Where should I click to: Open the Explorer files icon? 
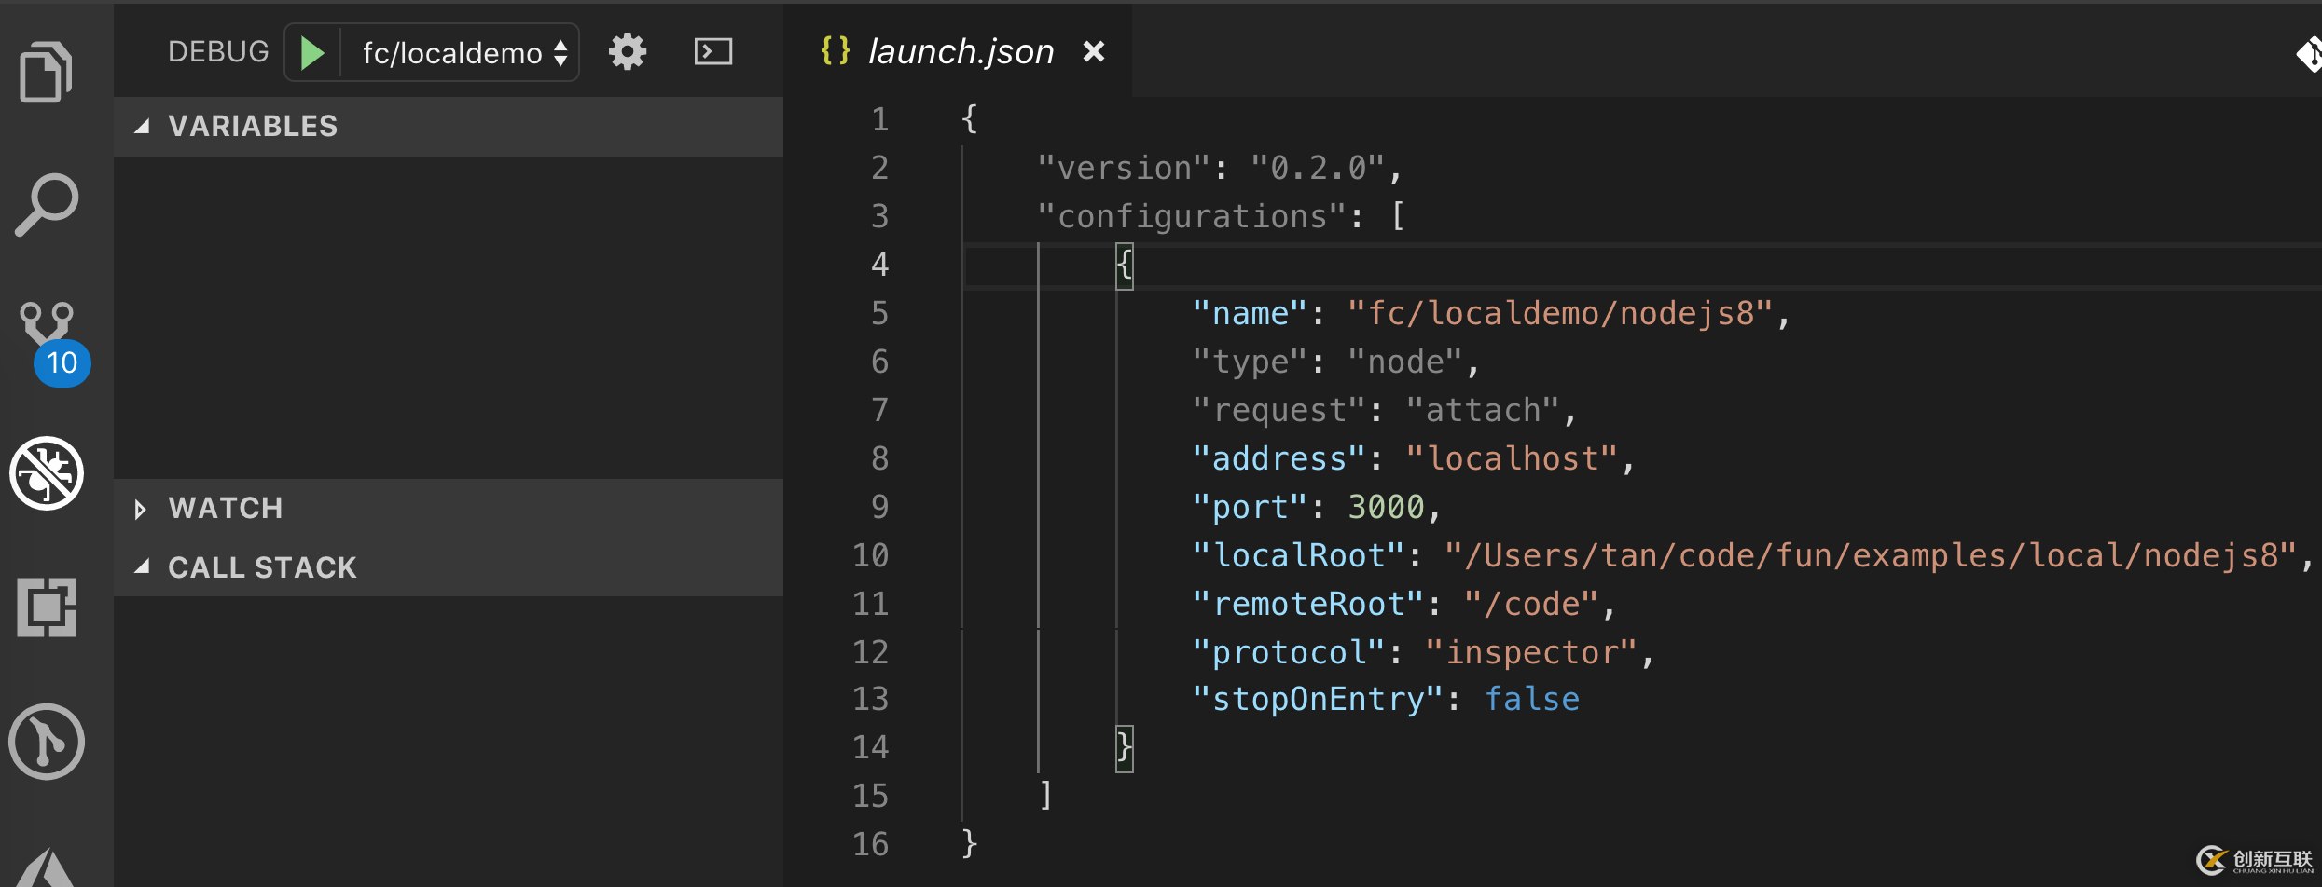click(x=46, y=72)
